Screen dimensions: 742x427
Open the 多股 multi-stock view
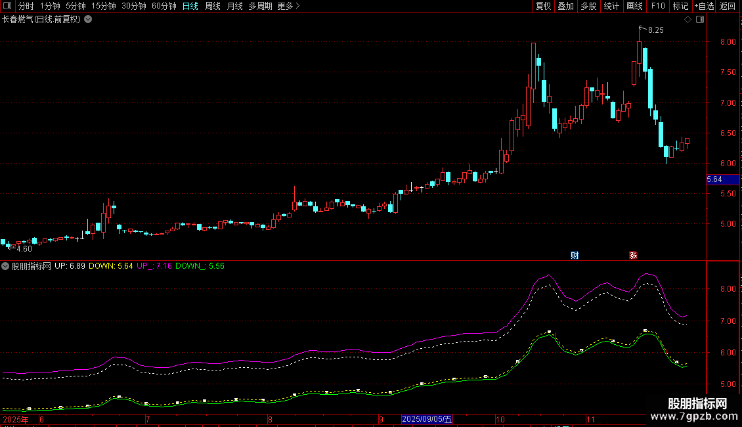589,6
